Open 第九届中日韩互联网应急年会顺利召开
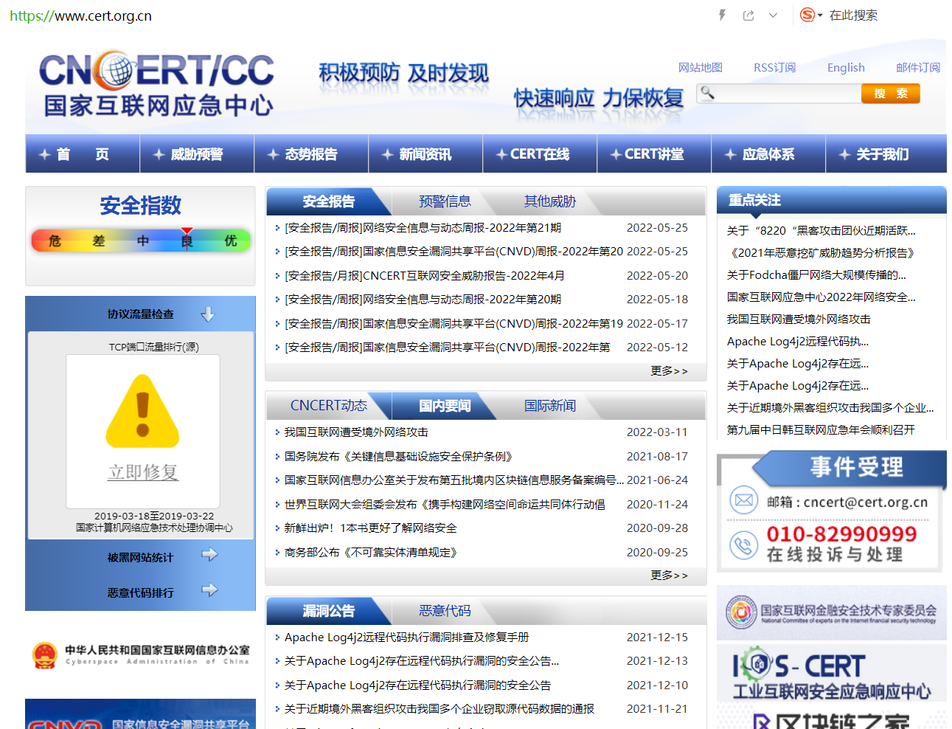Screen dimensions: 952x729 pyautogui.click(x=821, y=430)
